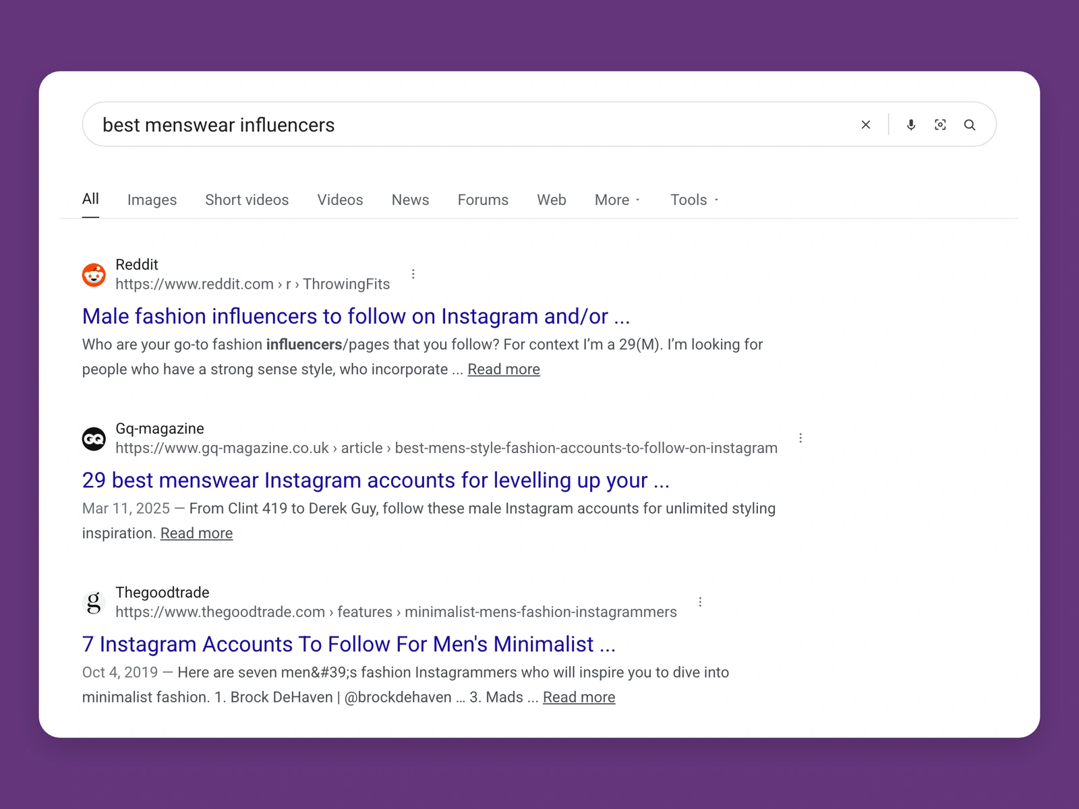Open 'Male fashion influencers to follow on Instagram' result
The image size is (1079, 809).
(356, 316)
